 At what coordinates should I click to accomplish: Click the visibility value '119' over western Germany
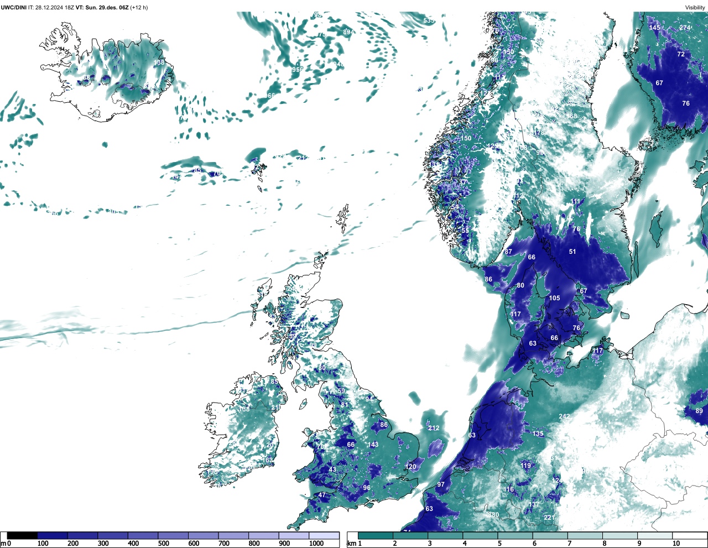tap(526, 466)
